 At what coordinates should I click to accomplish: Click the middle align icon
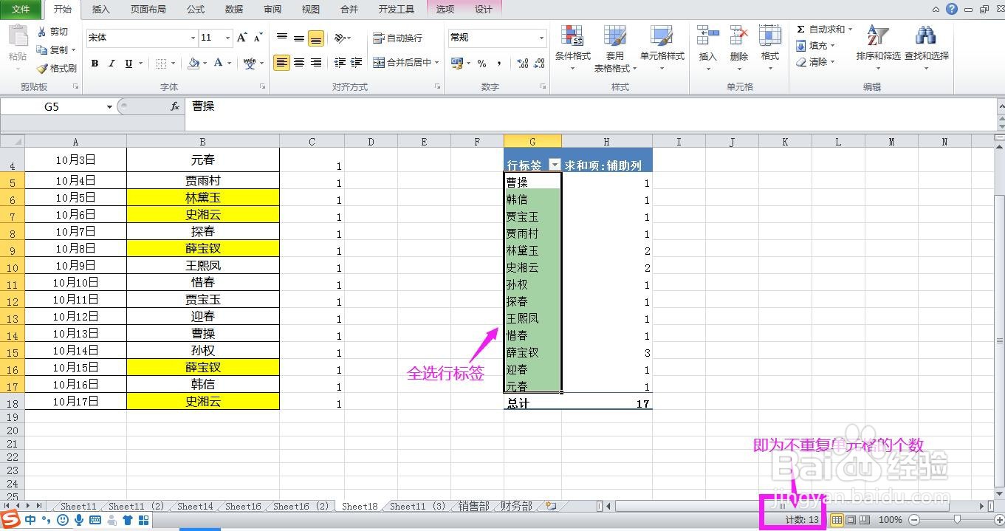[x=299, y=38]
